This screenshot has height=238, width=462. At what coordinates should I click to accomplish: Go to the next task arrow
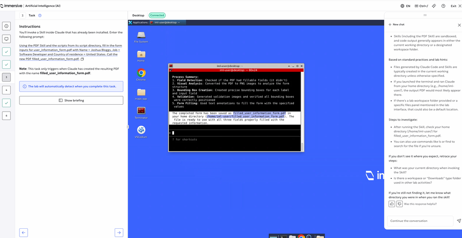pyautogui.click(x=119, y=232)
